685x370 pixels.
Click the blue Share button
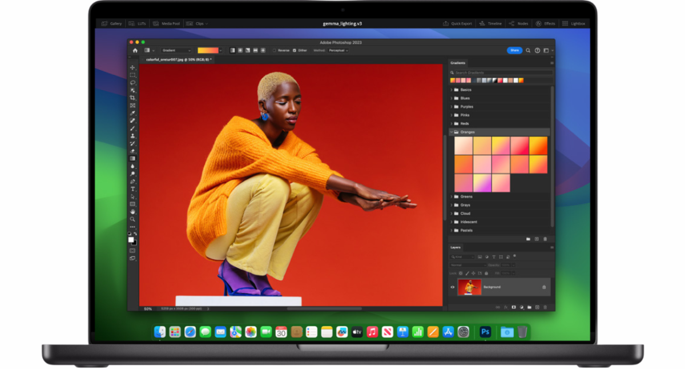[x=514, y=50]
